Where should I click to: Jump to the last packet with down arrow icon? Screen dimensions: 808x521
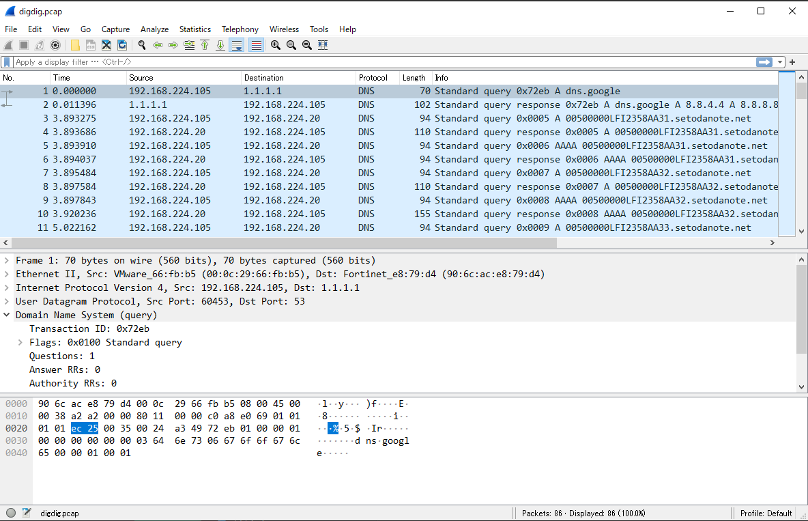coord(220,45)
